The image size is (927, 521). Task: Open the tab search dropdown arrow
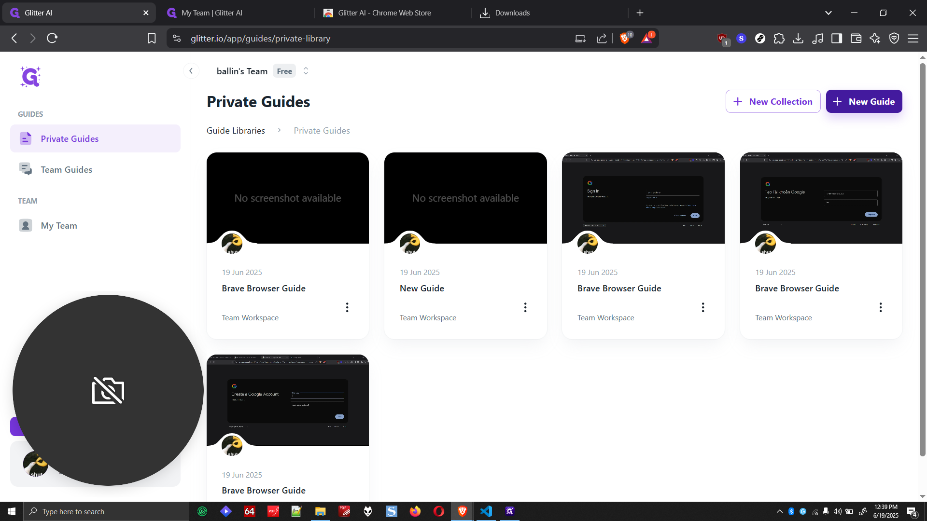(x=829, y=13)
